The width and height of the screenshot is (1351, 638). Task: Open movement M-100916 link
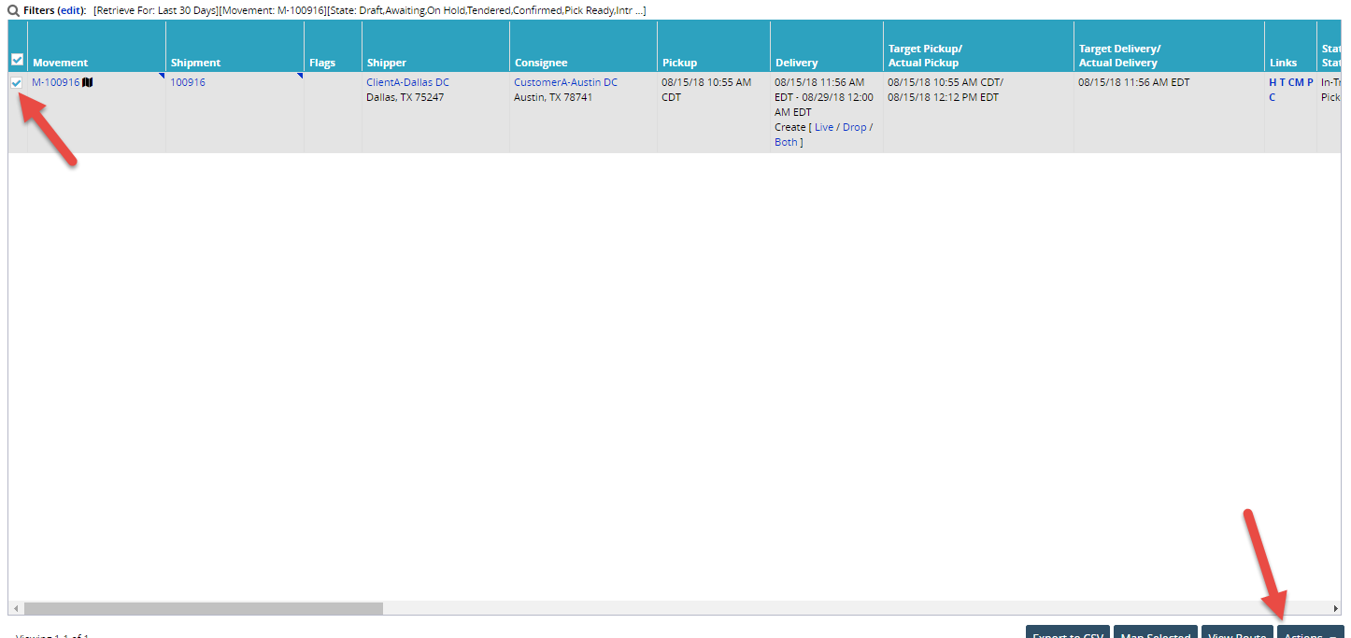point(56,82)
